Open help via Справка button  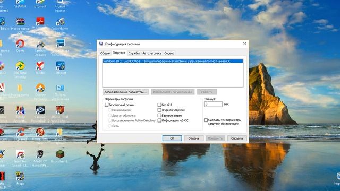[x=237, y=138]
